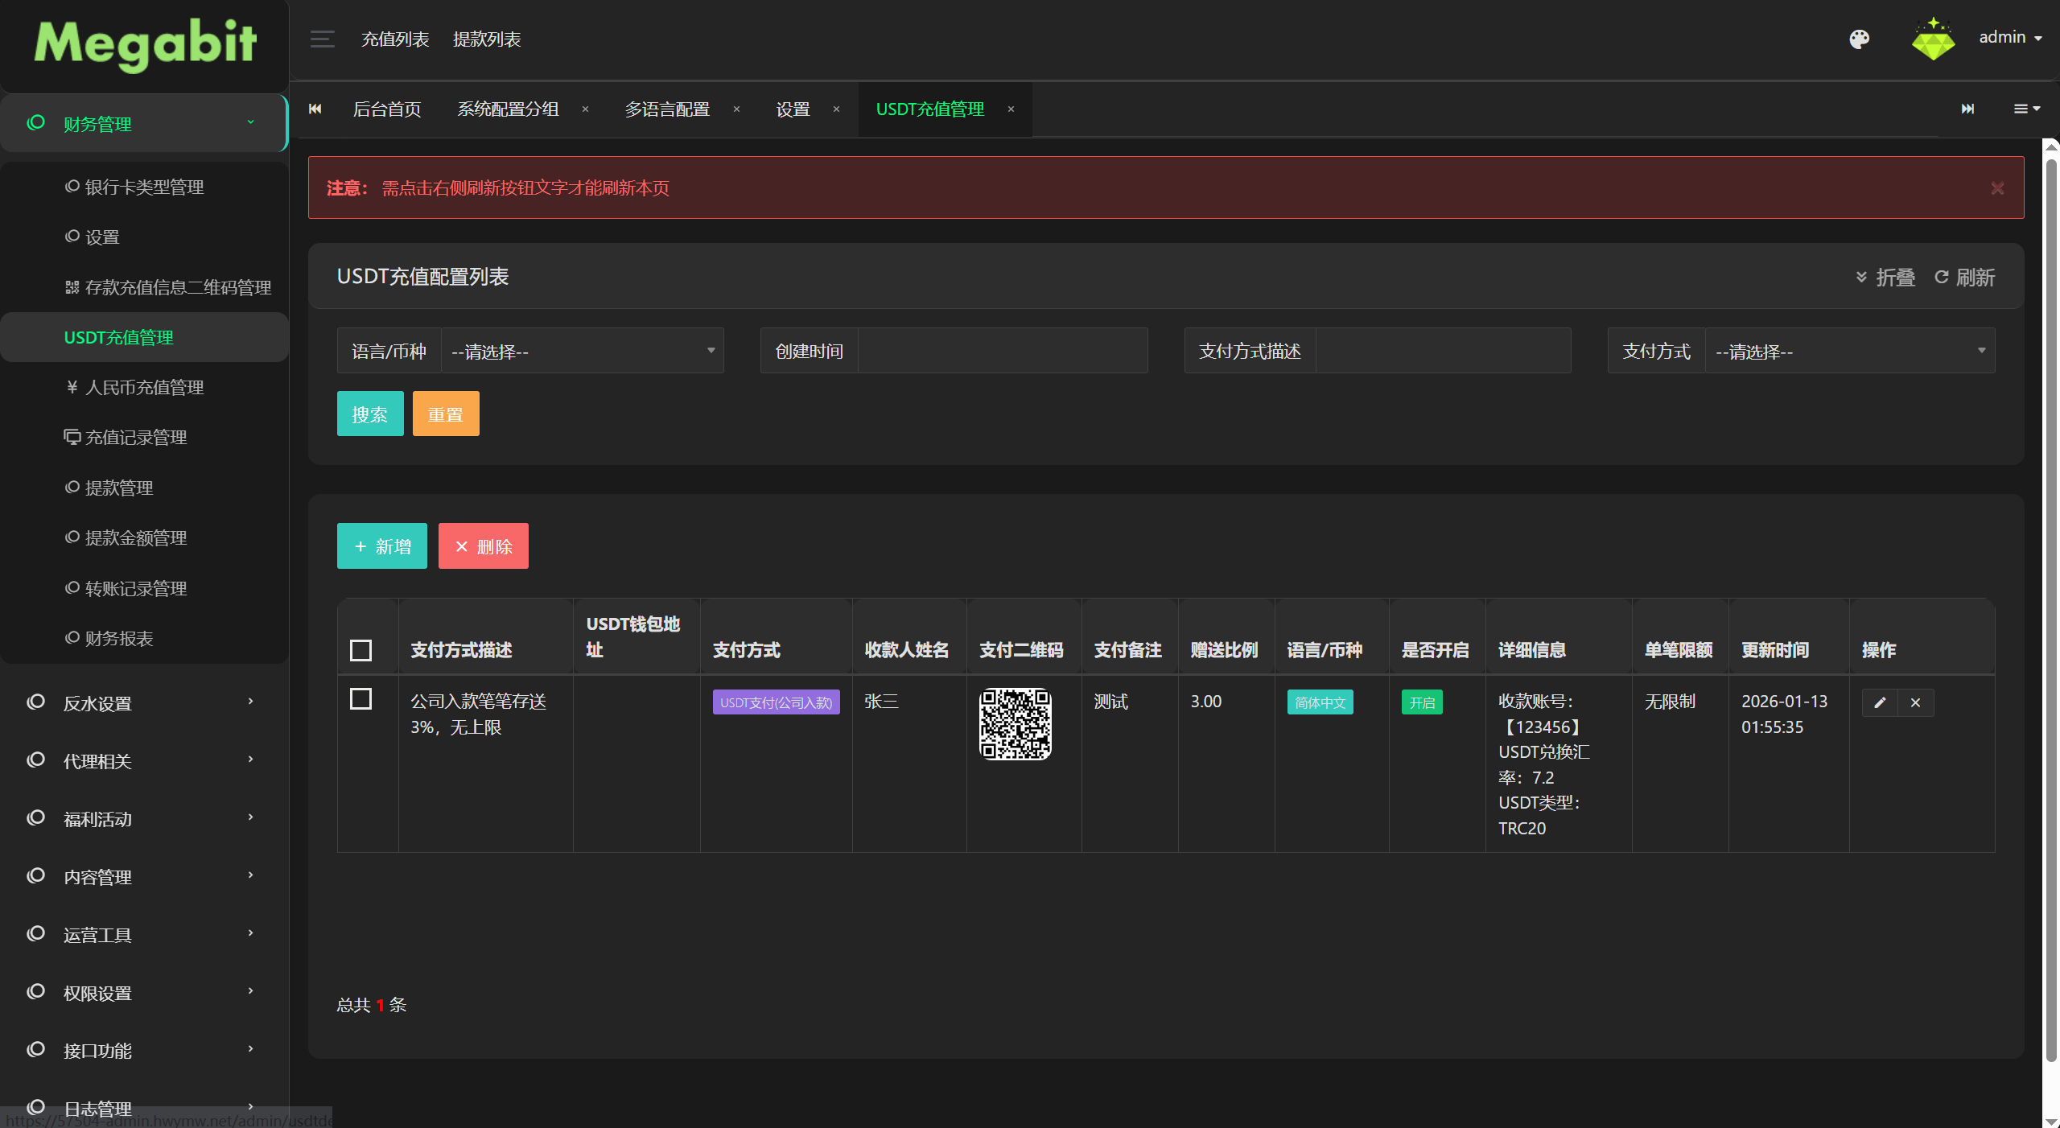Switch to the 系统配置分组 tab
2060x1128 pixels.
pos(508,109)
